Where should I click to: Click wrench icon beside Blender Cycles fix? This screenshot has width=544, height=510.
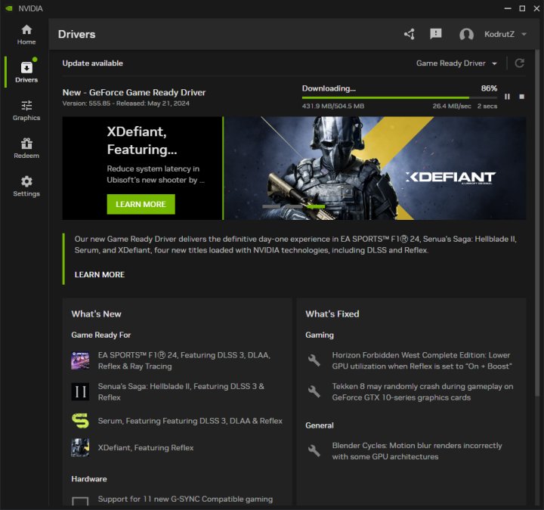click(x=314, y=450)
